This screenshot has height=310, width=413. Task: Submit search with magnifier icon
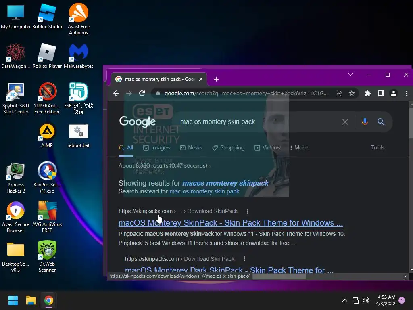(381, 122)
